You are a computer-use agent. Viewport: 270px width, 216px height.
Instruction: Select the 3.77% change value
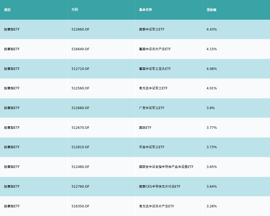[212, 128]
